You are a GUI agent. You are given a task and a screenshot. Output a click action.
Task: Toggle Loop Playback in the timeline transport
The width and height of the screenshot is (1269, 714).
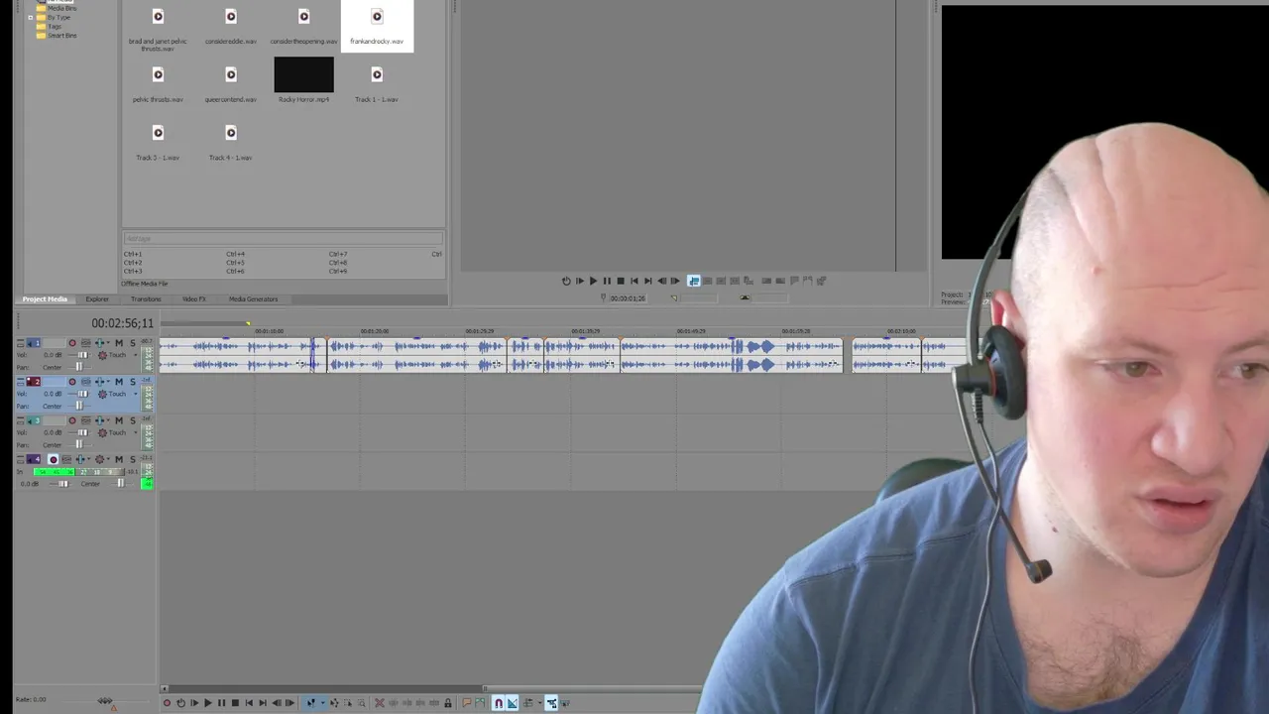(180, 703)
